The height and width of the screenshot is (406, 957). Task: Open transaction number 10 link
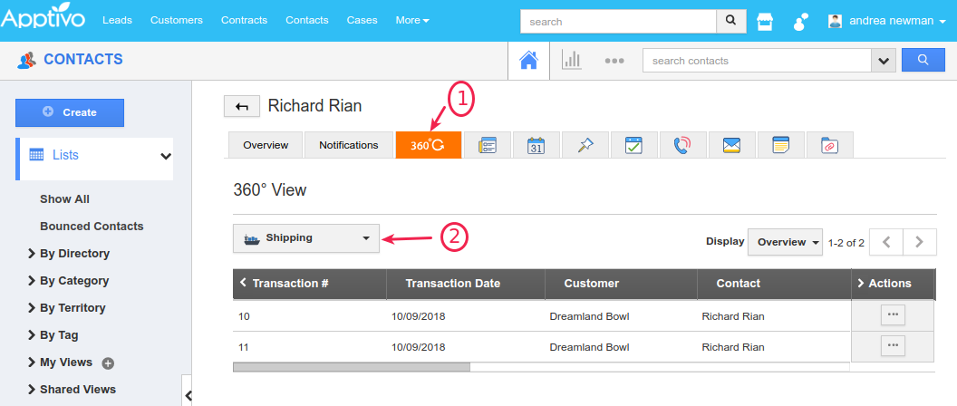tap(243, 316)
